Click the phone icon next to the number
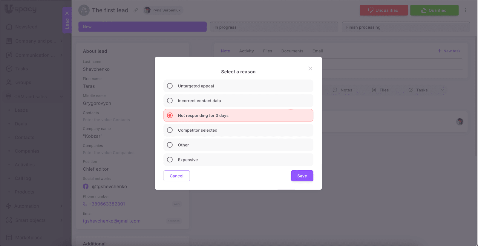 [85, 204]
